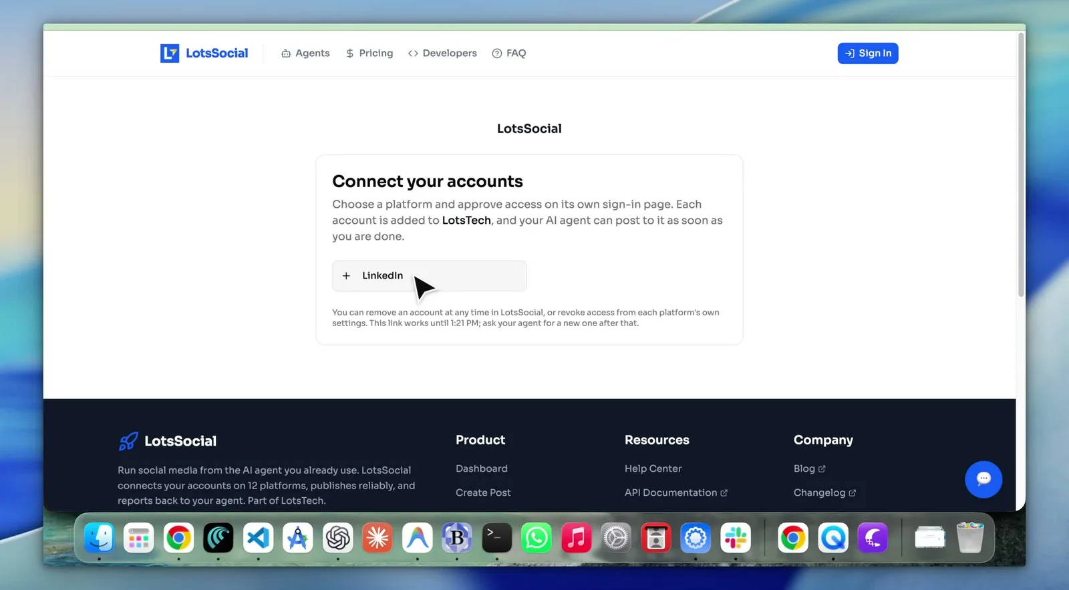
Task: Open the FAQ page
Action: point(509,53)
